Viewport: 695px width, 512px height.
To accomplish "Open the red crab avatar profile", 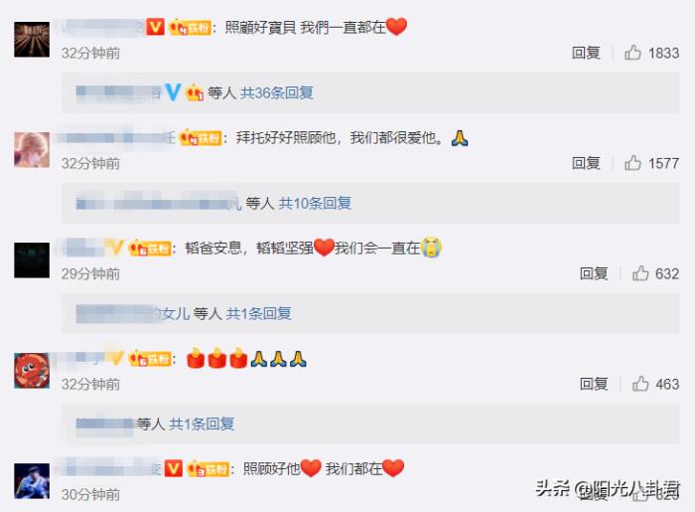I will [32, 371].
